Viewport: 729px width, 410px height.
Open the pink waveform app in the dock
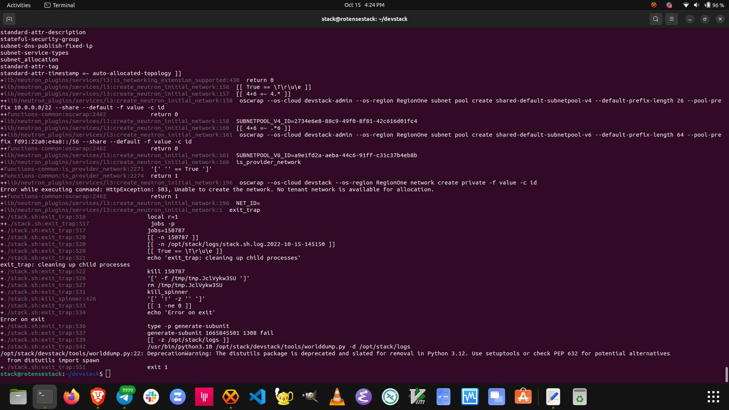pyautogui.click(x=204, y=397)
